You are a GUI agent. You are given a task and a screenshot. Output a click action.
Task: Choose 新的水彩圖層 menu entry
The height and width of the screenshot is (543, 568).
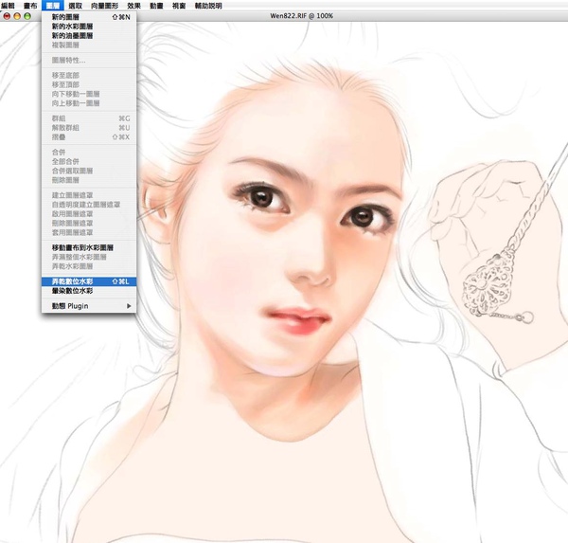[x=89, y=27]
